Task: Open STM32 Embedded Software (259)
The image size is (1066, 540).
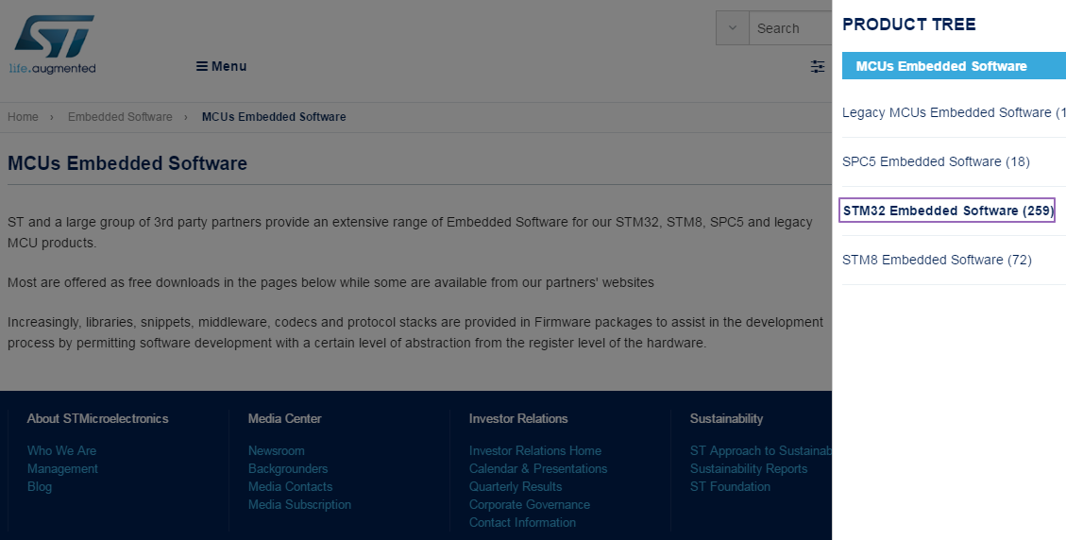Action: [x=947, y=211]
